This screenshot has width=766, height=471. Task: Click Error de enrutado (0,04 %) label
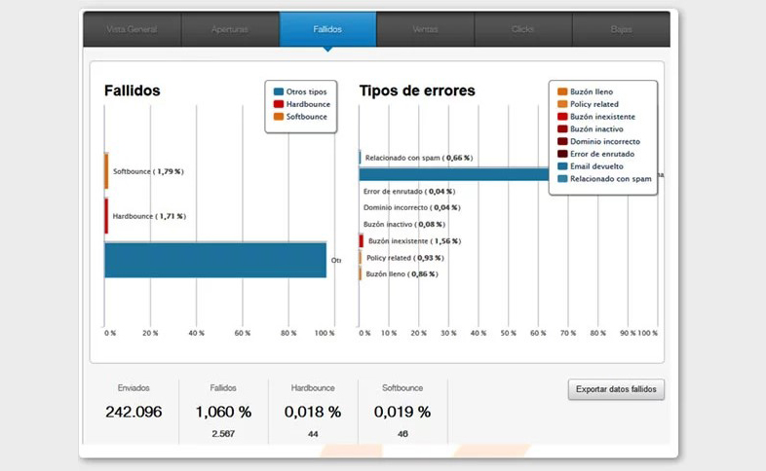click(x=409, y=191)
